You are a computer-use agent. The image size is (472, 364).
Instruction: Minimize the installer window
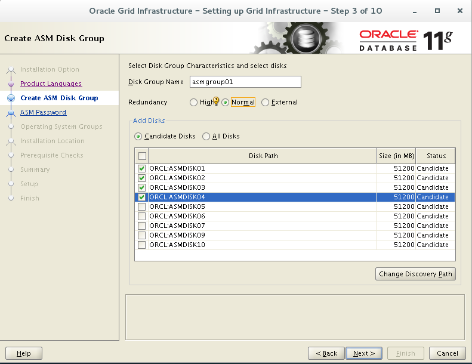click(415, 11)
